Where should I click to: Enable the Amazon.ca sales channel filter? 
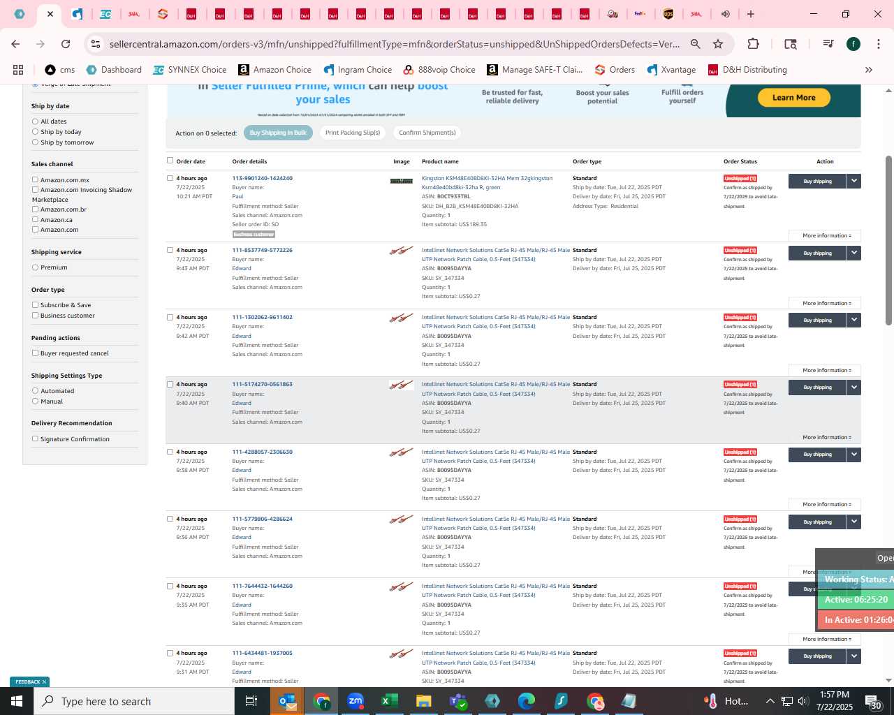pos(35,219)
